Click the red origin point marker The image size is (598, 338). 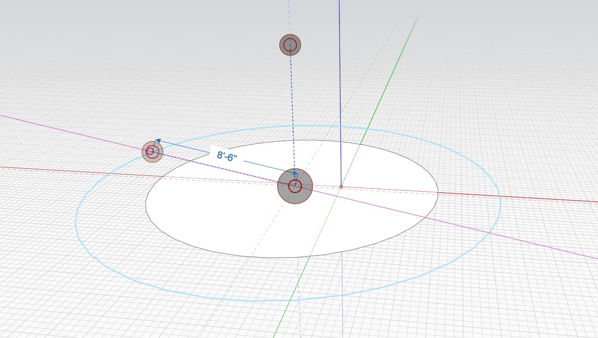point(341,187)
